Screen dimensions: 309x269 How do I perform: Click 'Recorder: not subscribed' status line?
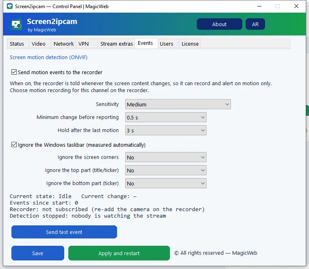coord(107,209)
